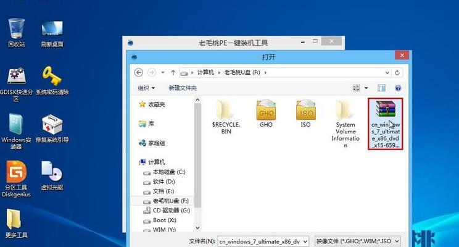Screen dimensions: 459x247
Task: Go up one folder level
Action: (x=173, y=72)
